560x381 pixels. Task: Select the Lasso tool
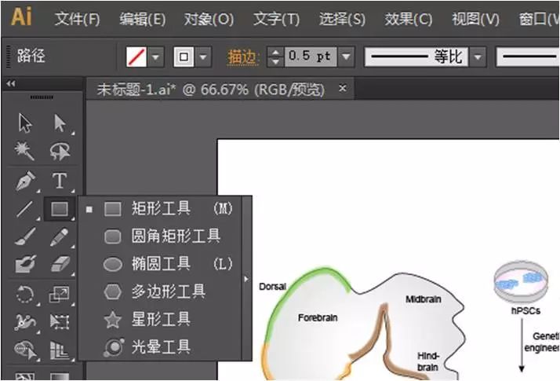60,151
